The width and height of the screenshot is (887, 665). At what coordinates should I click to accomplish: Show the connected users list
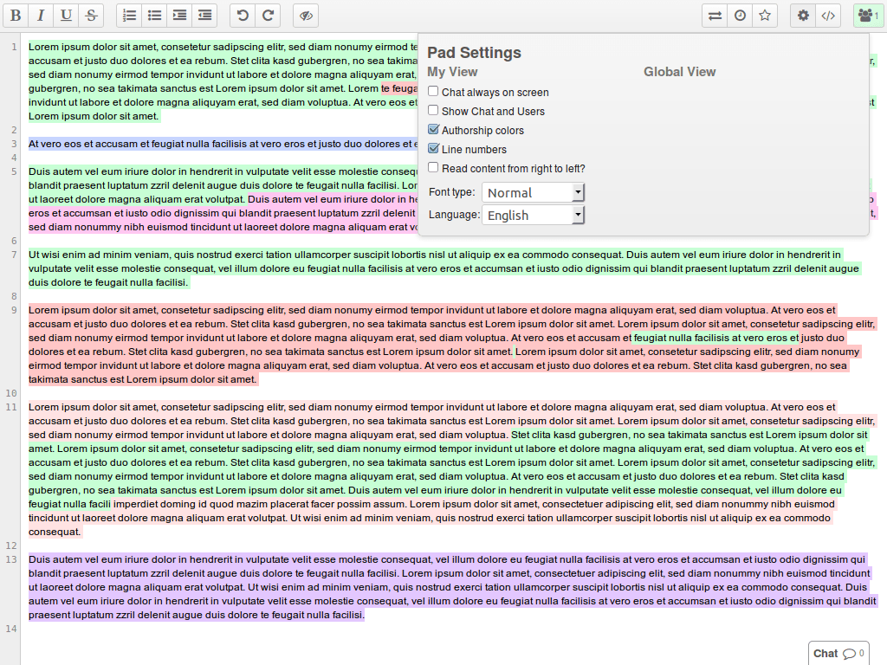(868, 16)
